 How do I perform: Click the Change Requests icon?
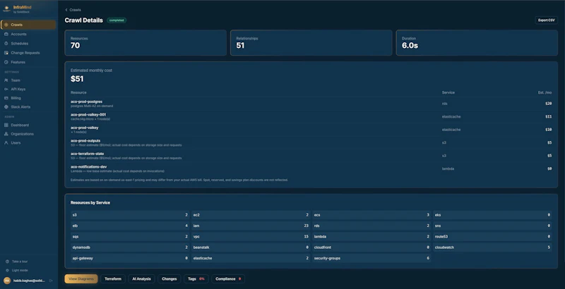click(6, 53)
